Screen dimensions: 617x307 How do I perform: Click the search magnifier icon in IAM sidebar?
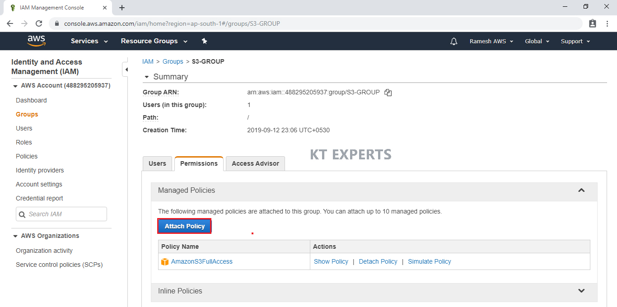(22, 214)
